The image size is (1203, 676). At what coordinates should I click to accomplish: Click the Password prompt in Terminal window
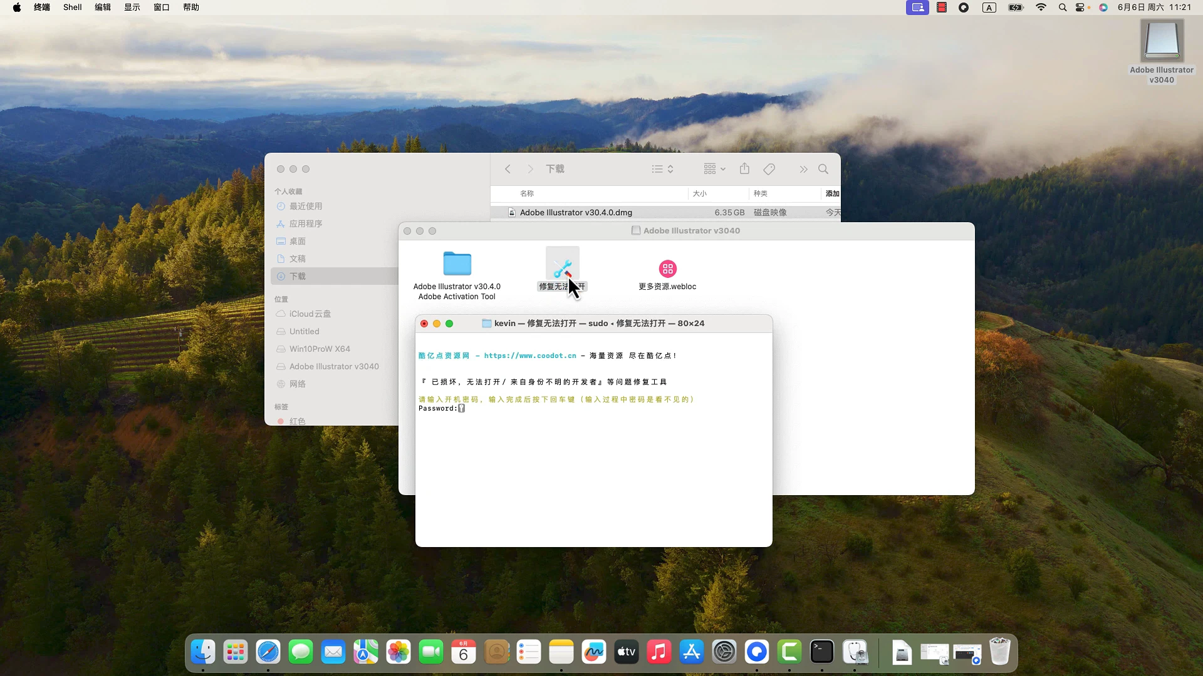pos(442,408)
